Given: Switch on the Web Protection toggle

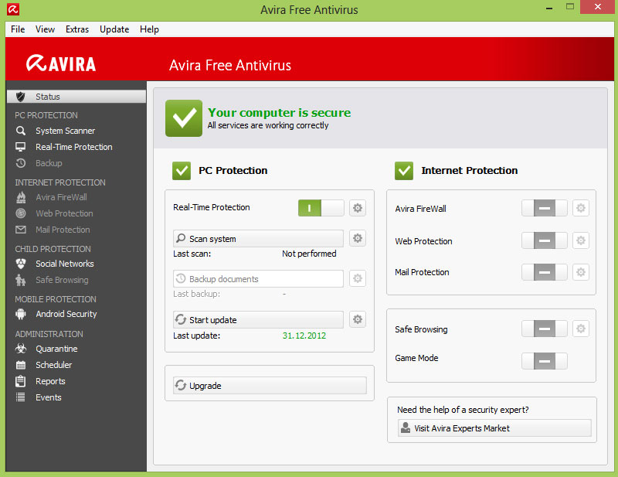Looking at the screenshot, I should 544,241.
